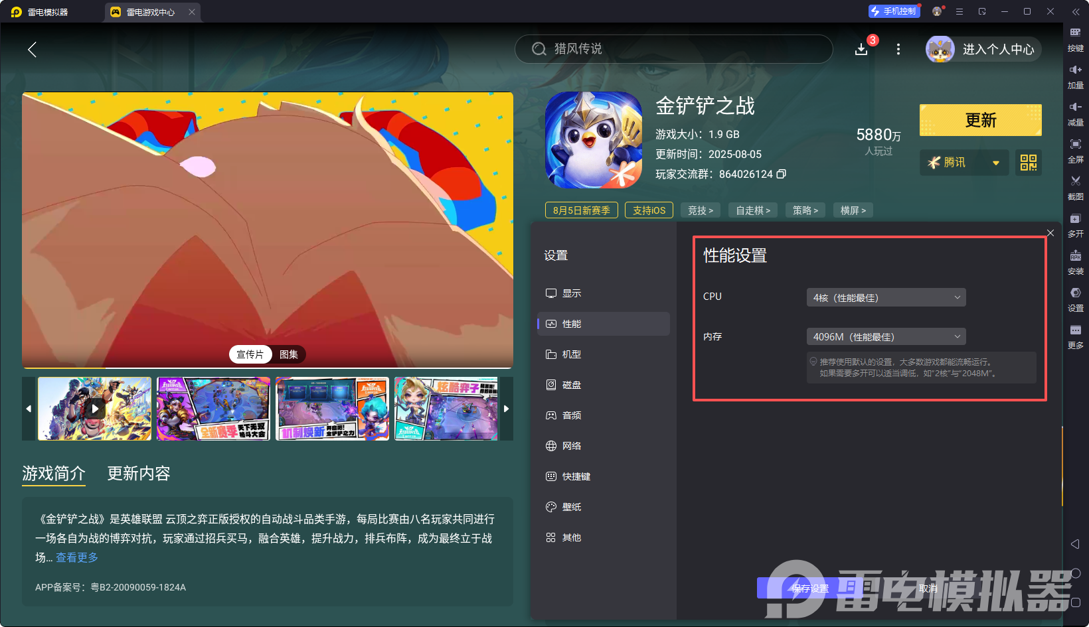Show next screenshot thumbnails
Image resolution: width=1089 pixels, height=627 pixels.
tap(507, 409)
